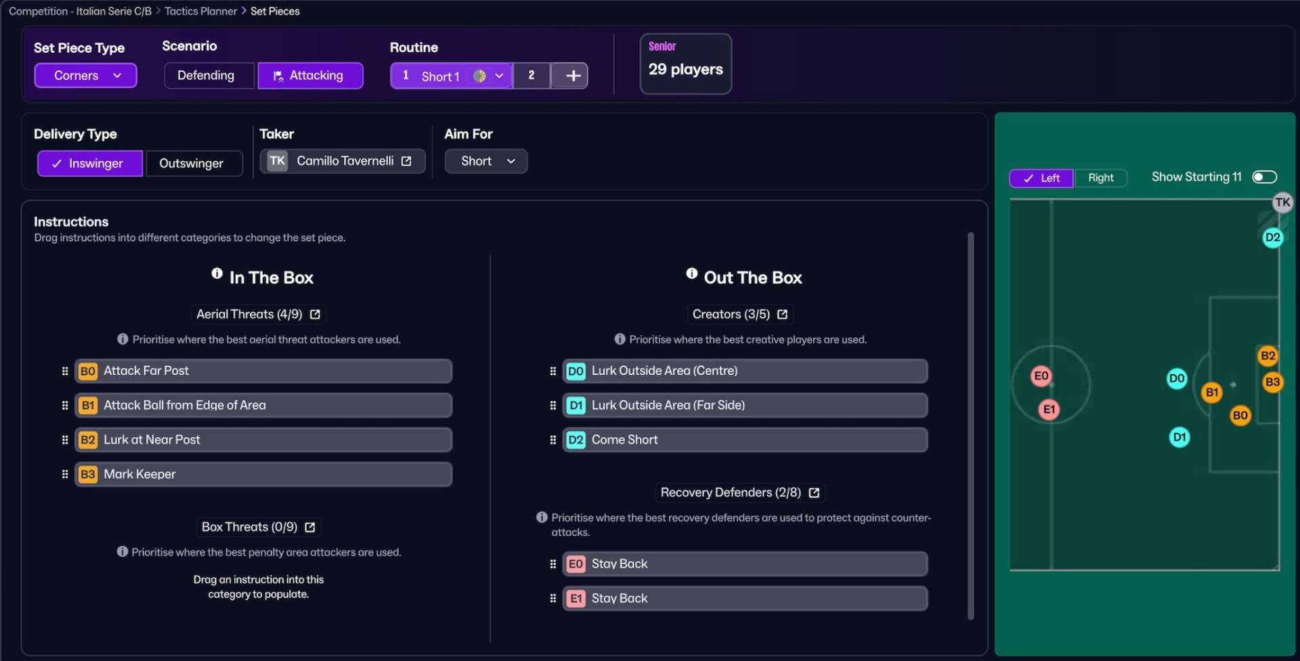Expand the Aim For Short dropdown
1300x661 pixels.
pos(486,161)
